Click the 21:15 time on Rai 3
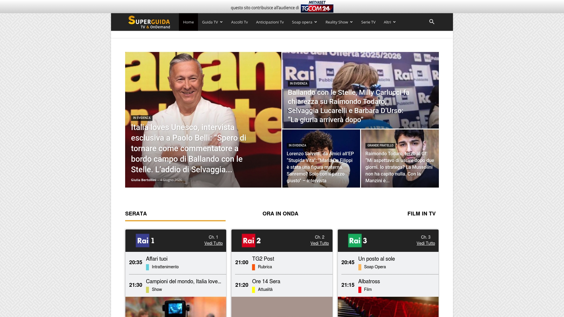Screen dimensions: 564x317 348,285
